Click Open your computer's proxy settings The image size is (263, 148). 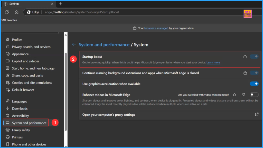point(171,115)
